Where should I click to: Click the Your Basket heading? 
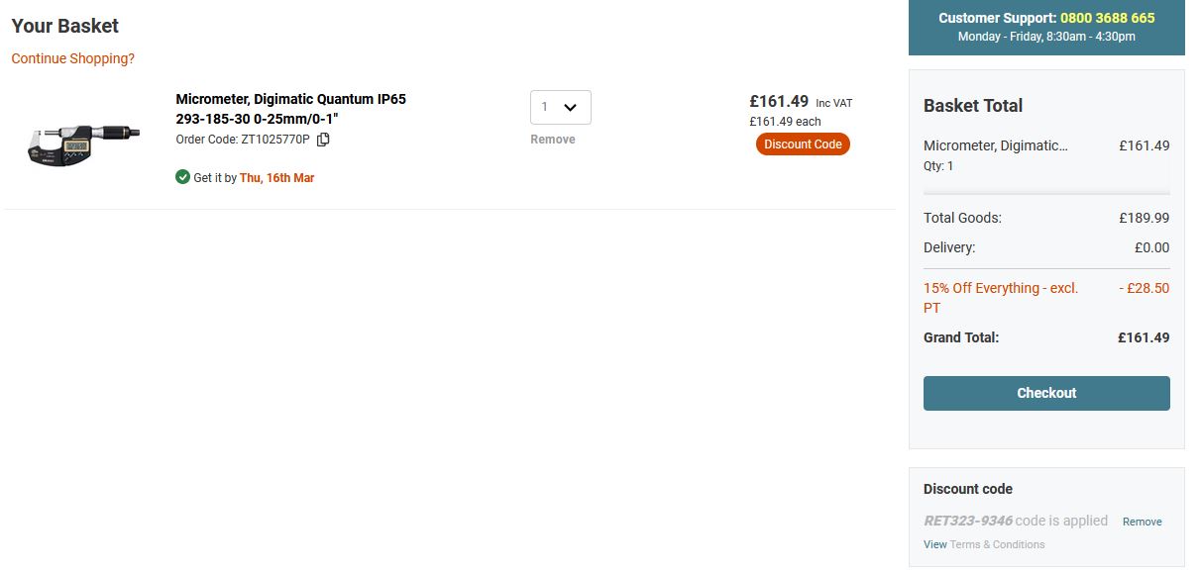click(65, 26)
